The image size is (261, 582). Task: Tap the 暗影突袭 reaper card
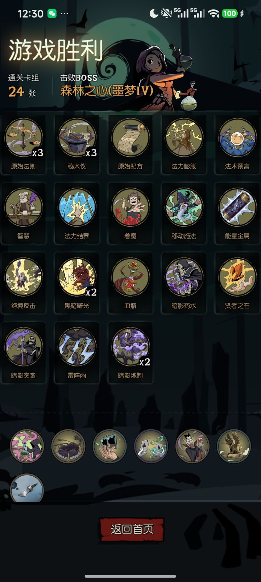pyautogui.click(x=24, y=353)
